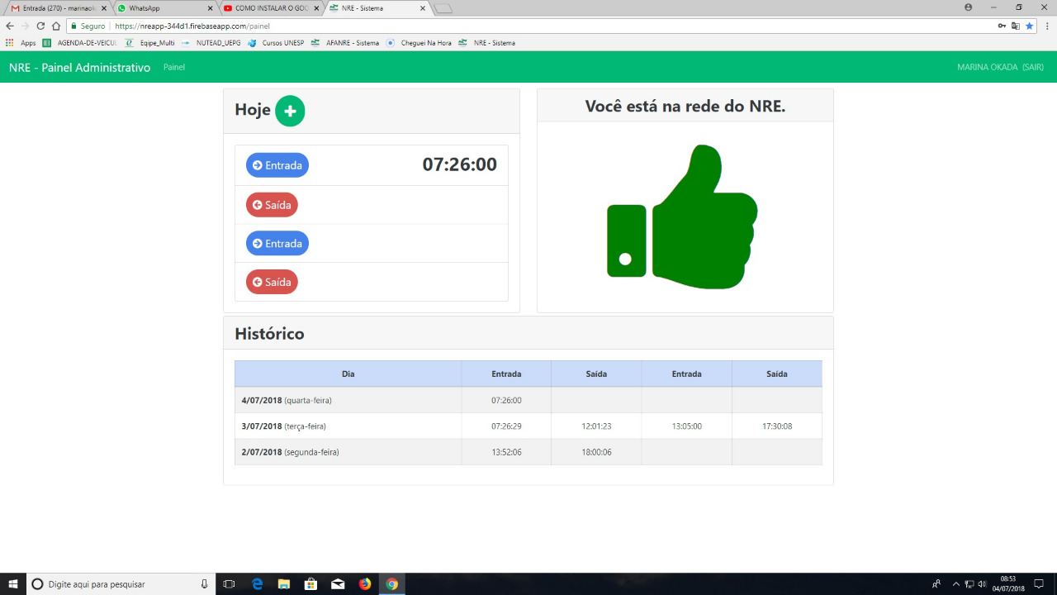The image size is (1057, 595).
Task: Click the Dia column header
Action: [348, 374]
